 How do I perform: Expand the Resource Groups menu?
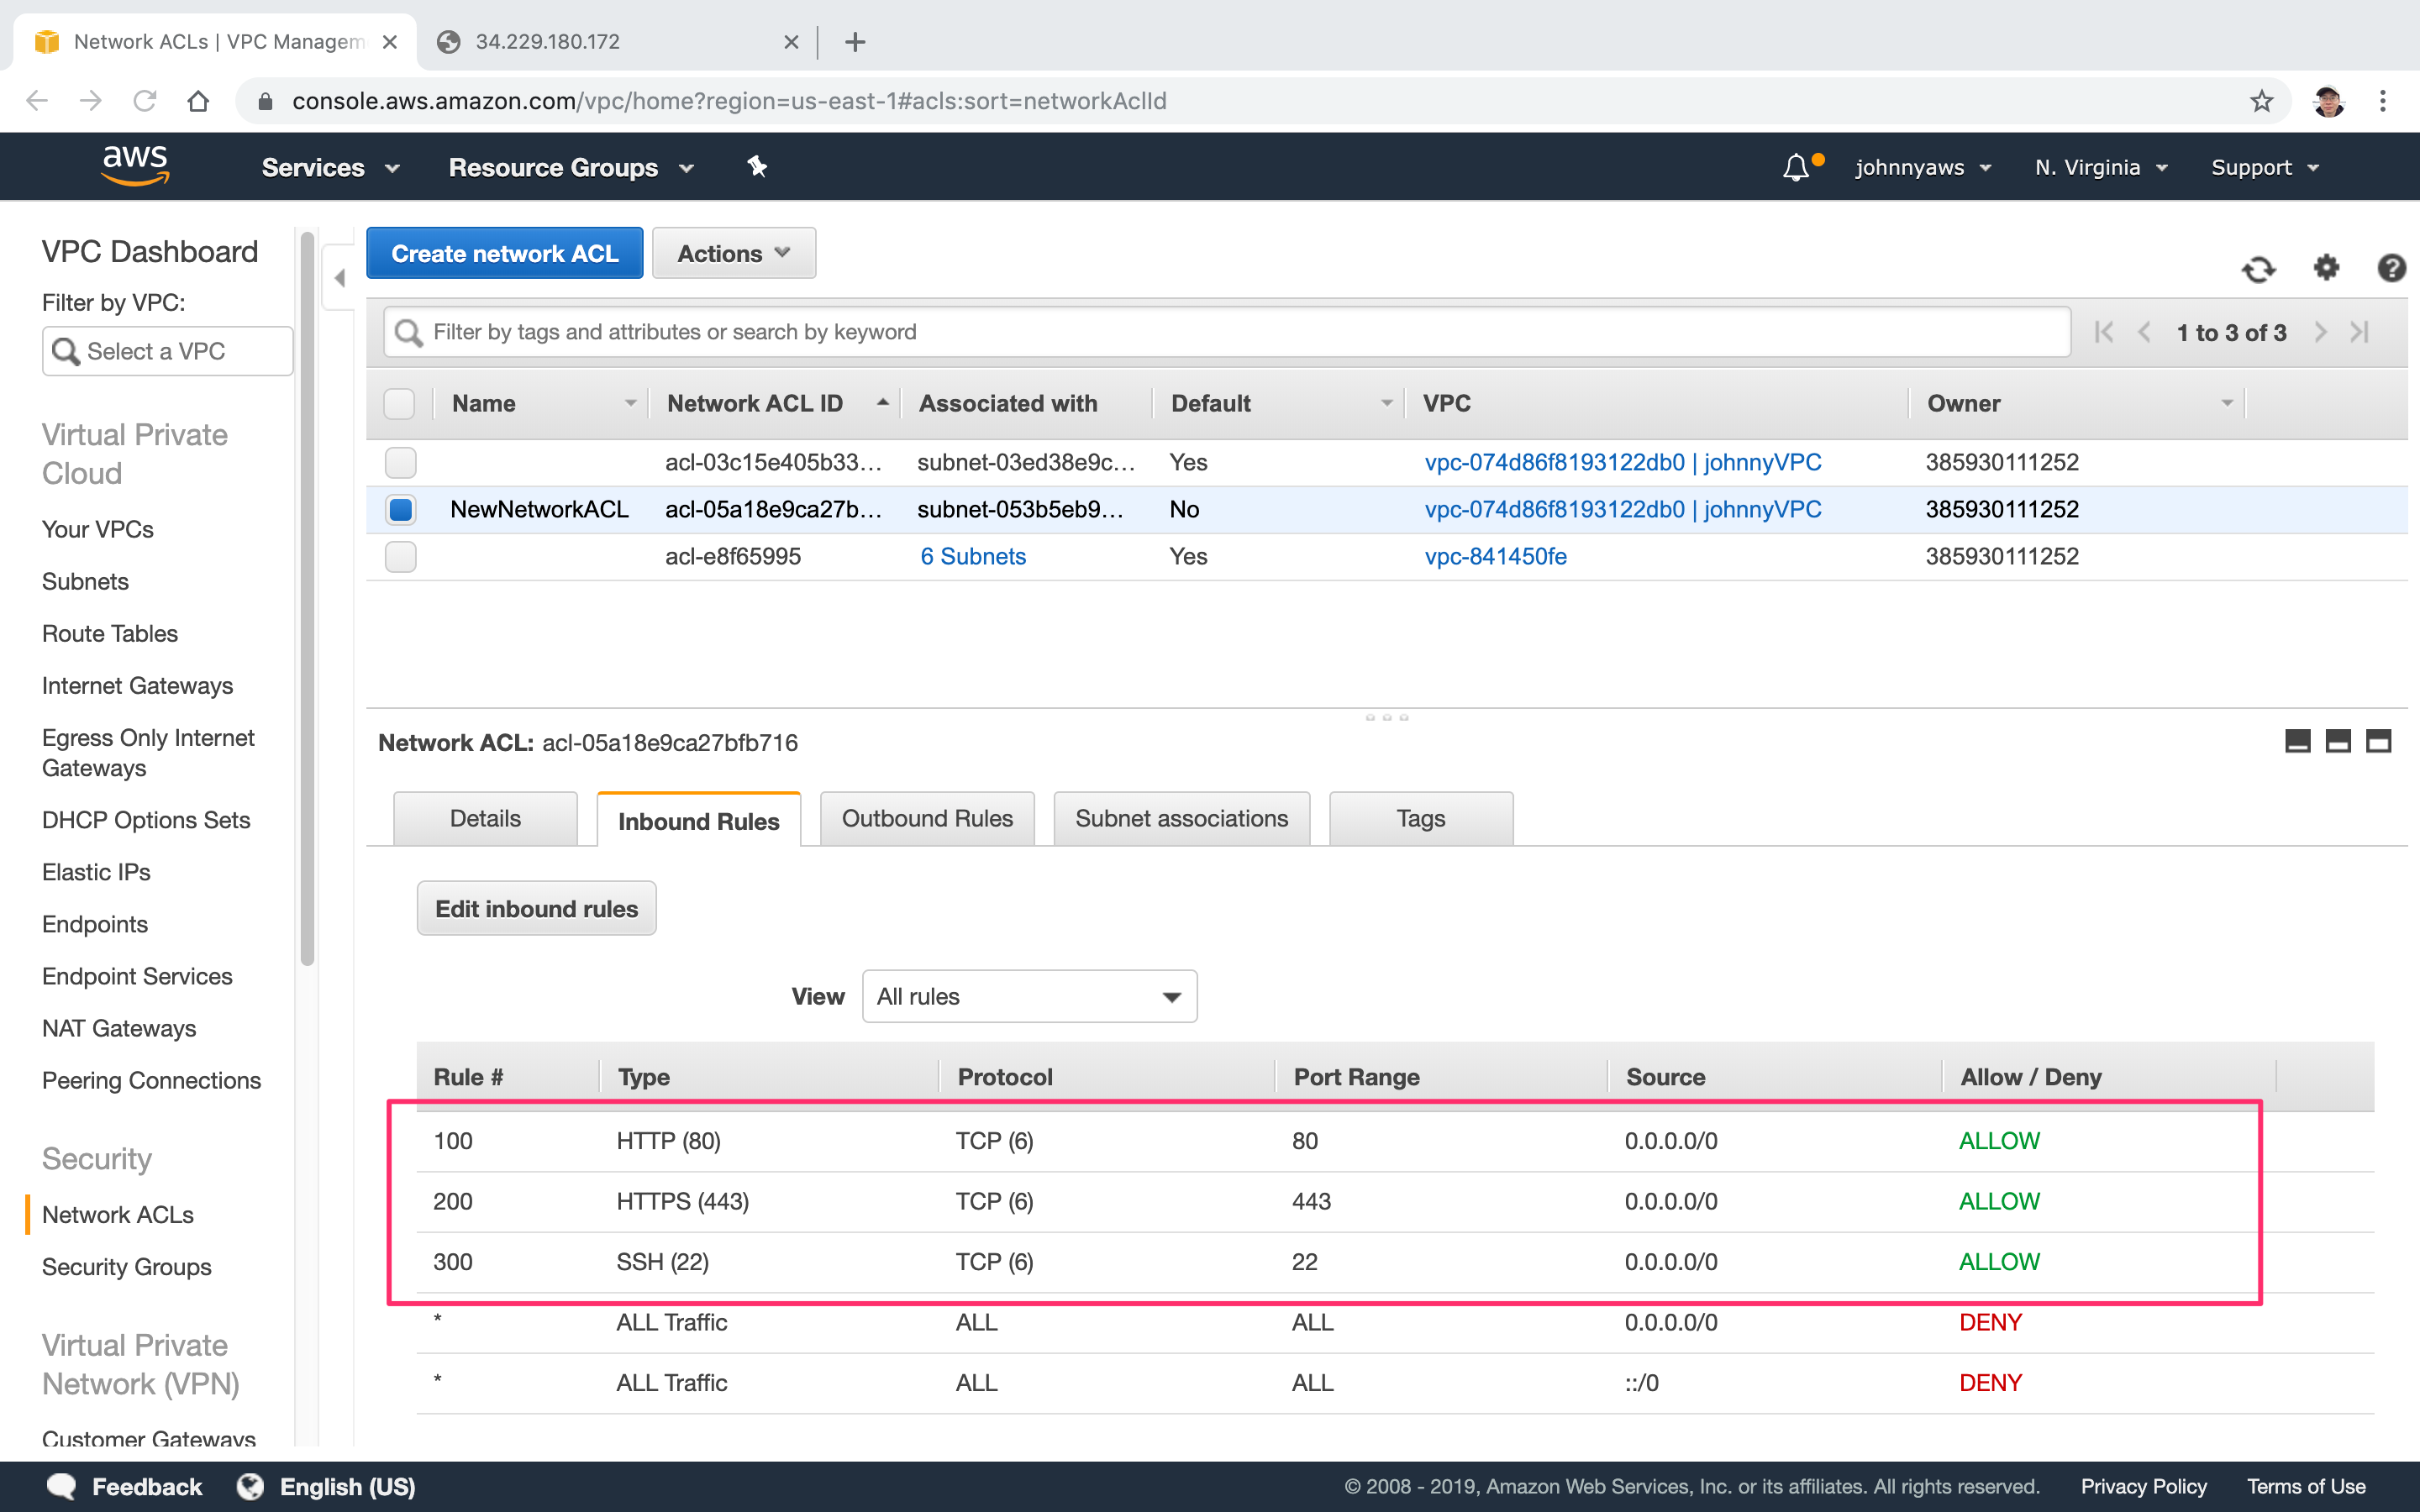(571, 167)
